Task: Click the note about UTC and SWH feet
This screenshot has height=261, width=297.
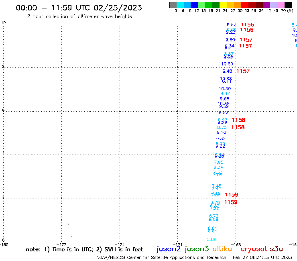Action: (84, 249)
